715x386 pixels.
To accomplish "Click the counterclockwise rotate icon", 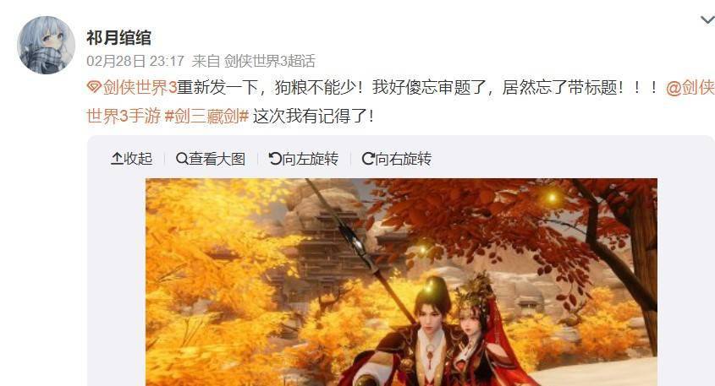I will click(x=275, y=159).
